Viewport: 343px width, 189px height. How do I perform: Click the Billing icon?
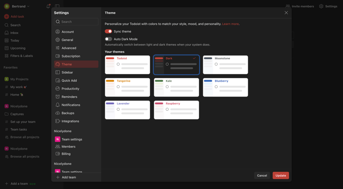coord(57,154)
